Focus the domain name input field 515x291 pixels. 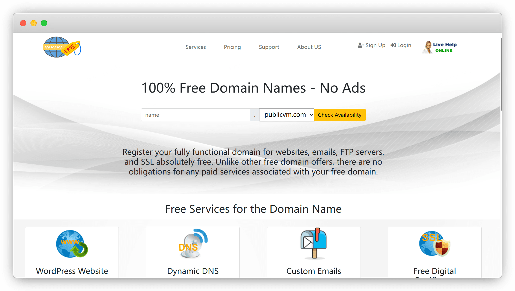[x=195, y=115]
